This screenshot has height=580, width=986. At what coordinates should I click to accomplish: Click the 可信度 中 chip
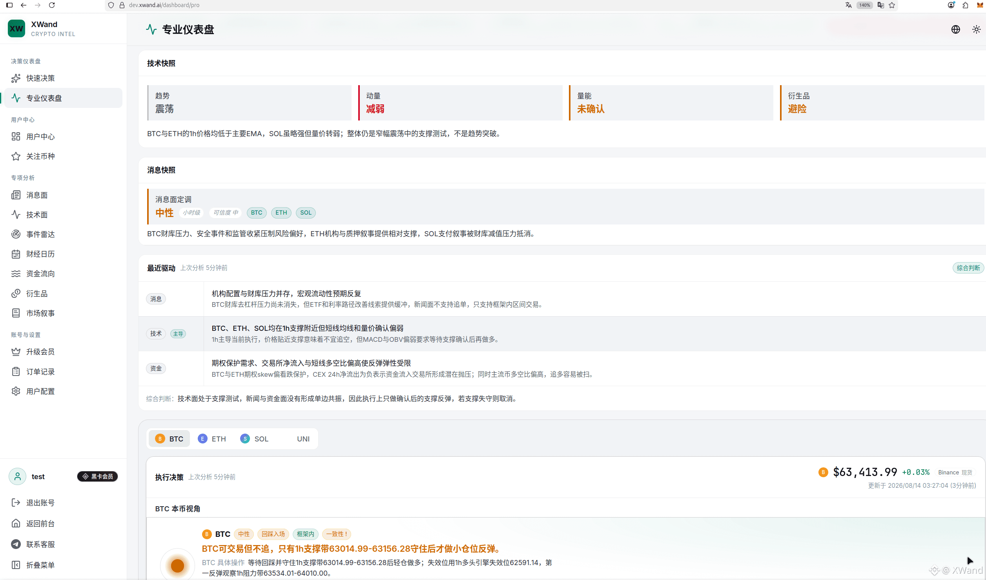point(226,213)
